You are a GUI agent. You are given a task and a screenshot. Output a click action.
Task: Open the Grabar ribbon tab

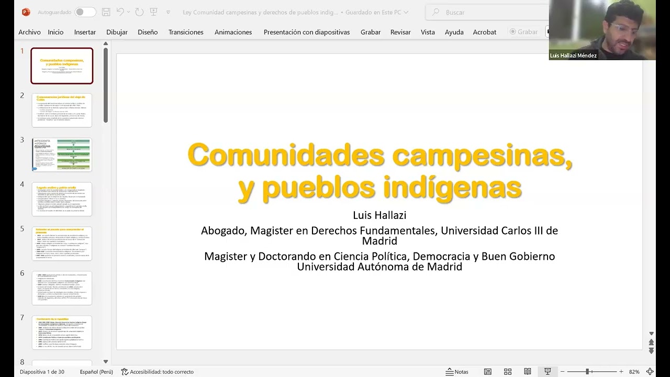[371, 32]
